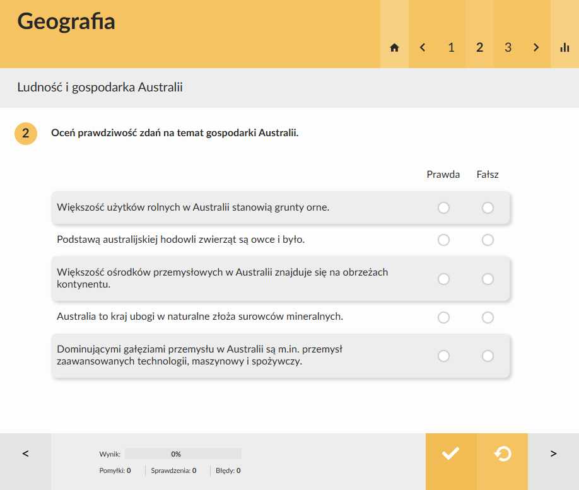
Task: Mark 'grunty orne' statement as Fałsz
Action: click(x=488, y=207)
